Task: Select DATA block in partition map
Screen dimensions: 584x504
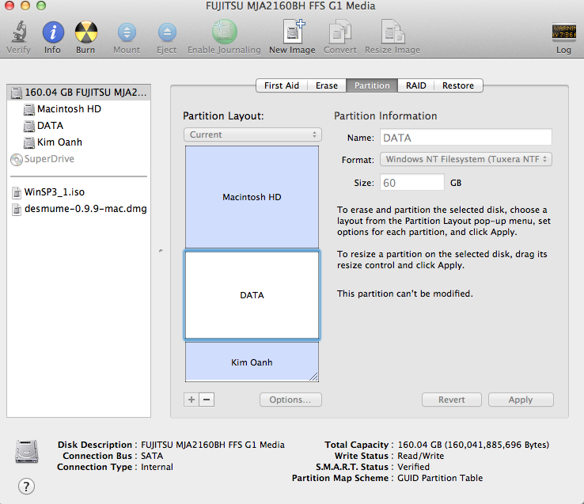Action: tap(252, 295)
